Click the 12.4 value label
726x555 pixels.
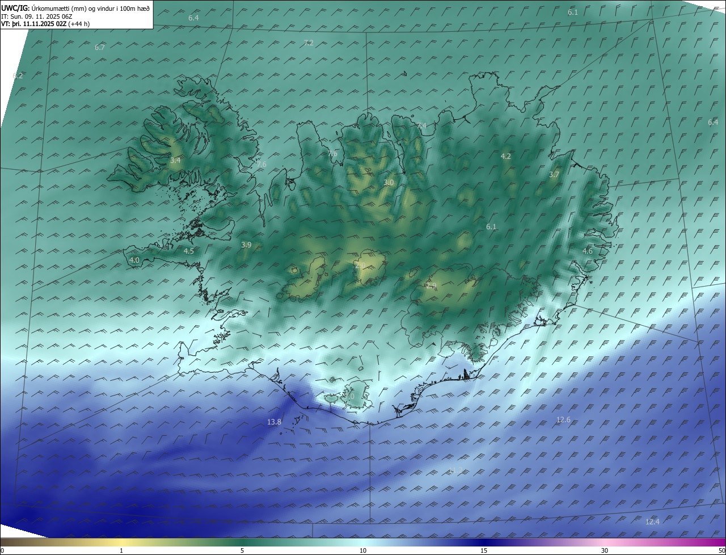[x=653, y=522]
